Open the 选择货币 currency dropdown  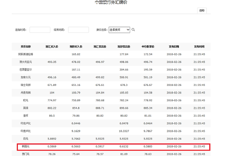point(119,30)
